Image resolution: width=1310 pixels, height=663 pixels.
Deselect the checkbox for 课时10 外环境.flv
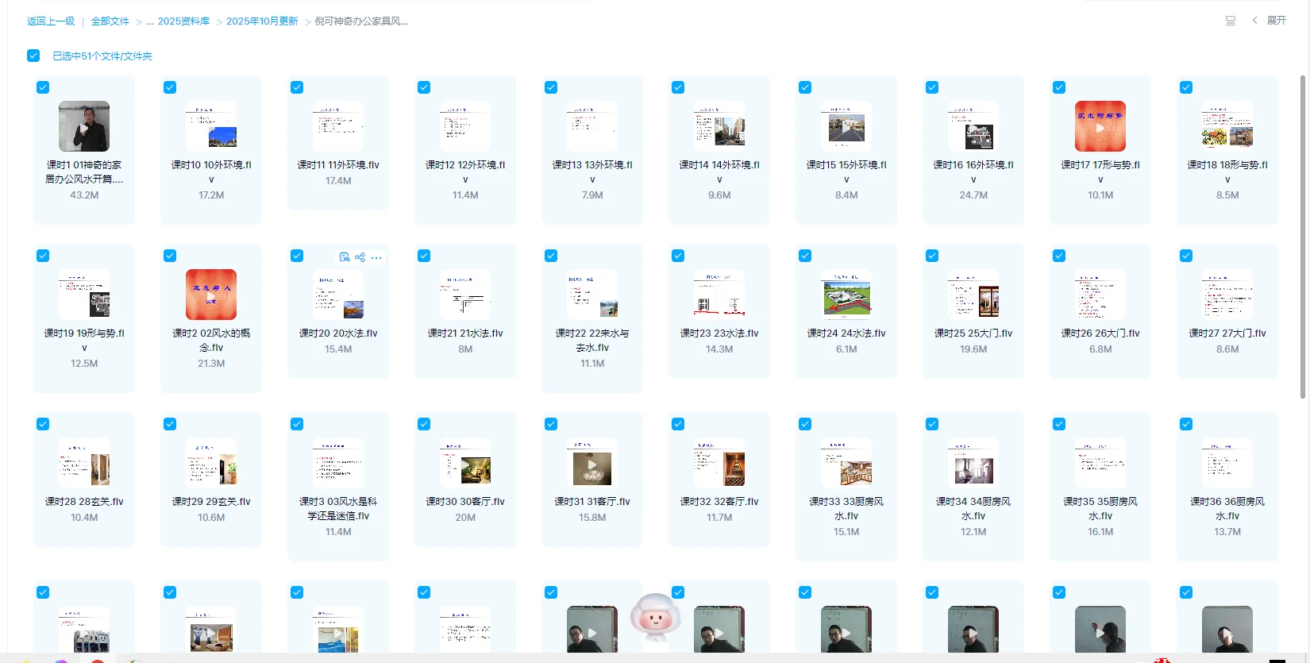[x=170, y=87]
